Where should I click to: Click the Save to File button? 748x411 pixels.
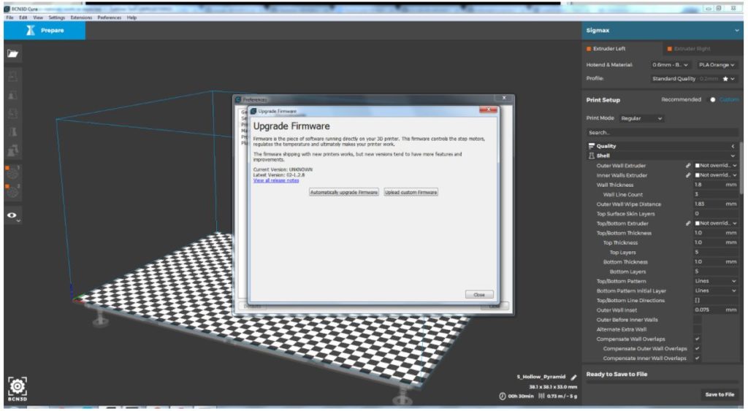pyautogui.click(x=720, y=394)
